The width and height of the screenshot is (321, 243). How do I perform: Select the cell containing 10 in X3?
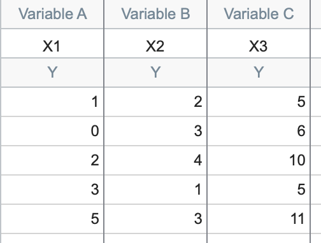(x=259, y=160)
